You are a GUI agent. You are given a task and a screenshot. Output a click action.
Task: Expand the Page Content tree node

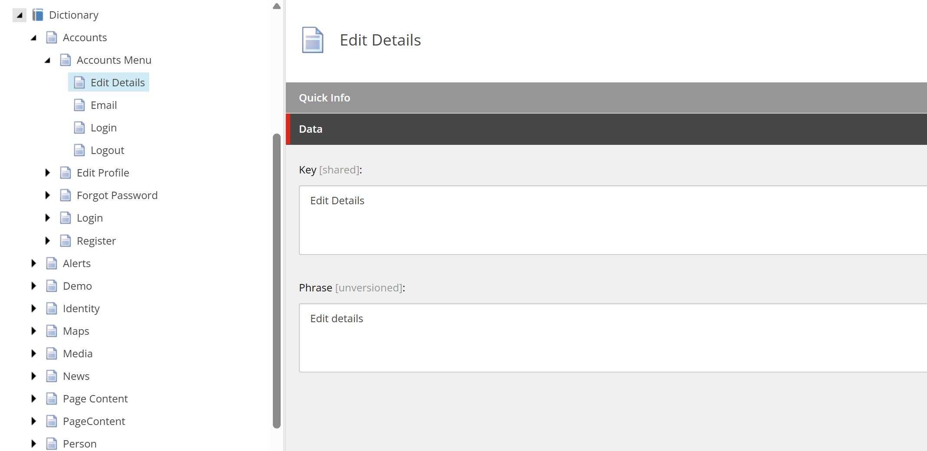click(33, 399)
